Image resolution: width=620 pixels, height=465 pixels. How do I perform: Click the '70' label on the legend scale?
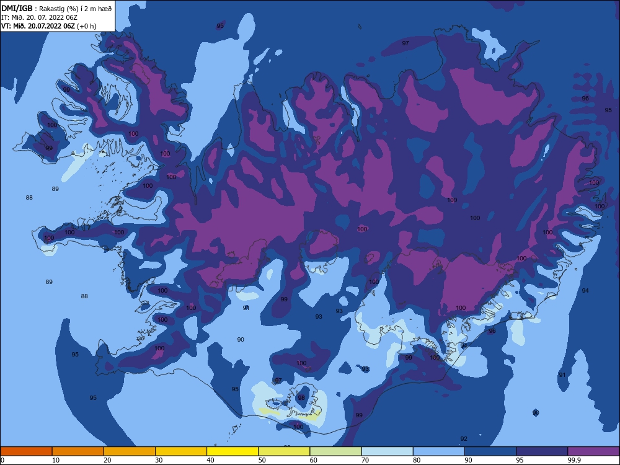coord(365,460)
